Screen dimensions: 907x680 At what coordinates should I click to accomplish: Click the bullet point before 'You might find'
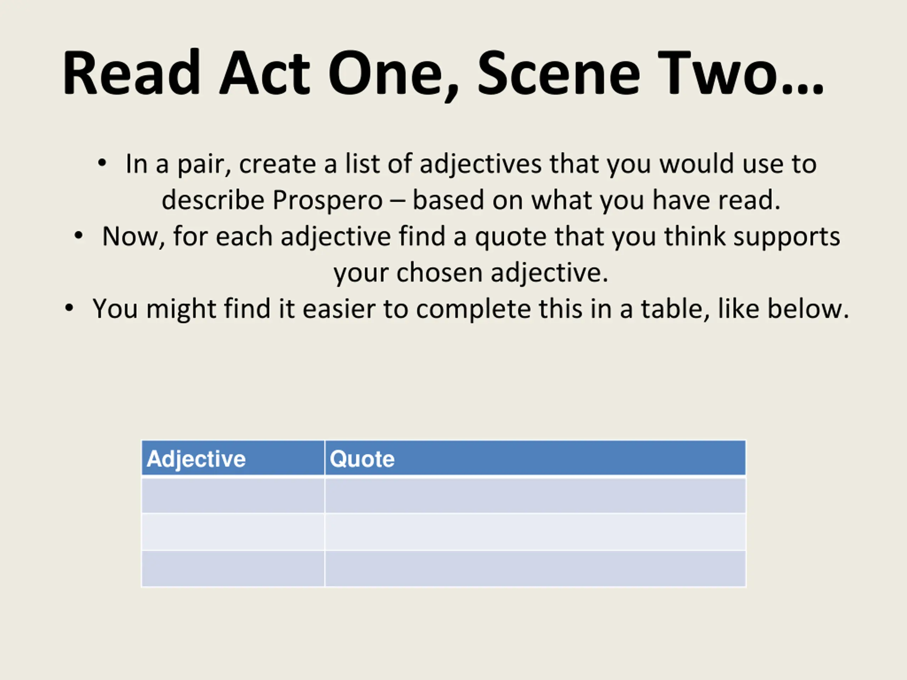[69, 308]
